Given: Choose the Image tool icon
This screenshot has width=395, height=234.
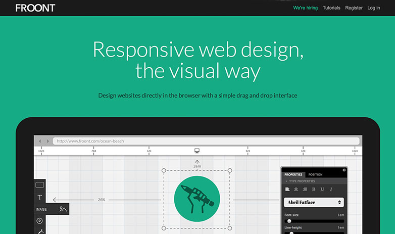Looking at the screenshot, I should tap(63, 209).
